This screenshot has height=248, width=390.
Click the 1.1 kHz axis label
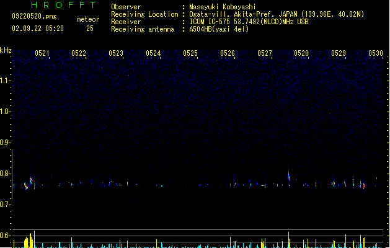5,81
